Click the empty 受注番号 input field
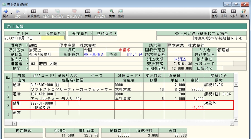 click(80, 38)
